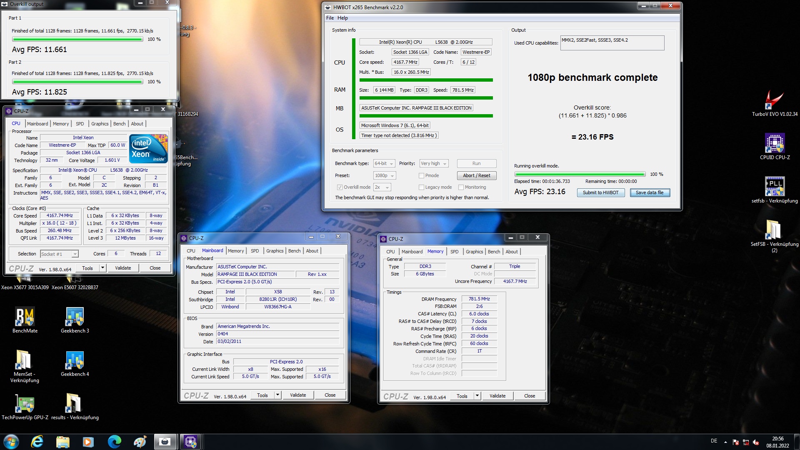Open Microsoft Edge from taskbar
The width and height of the screenshot is (800, 450).
[x=114, y=442]
